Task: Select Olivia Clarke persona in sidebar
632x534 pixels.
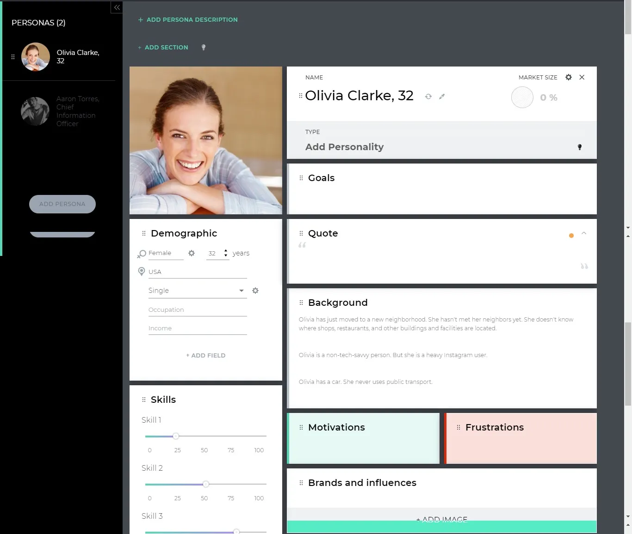Action: pos(60,57)
